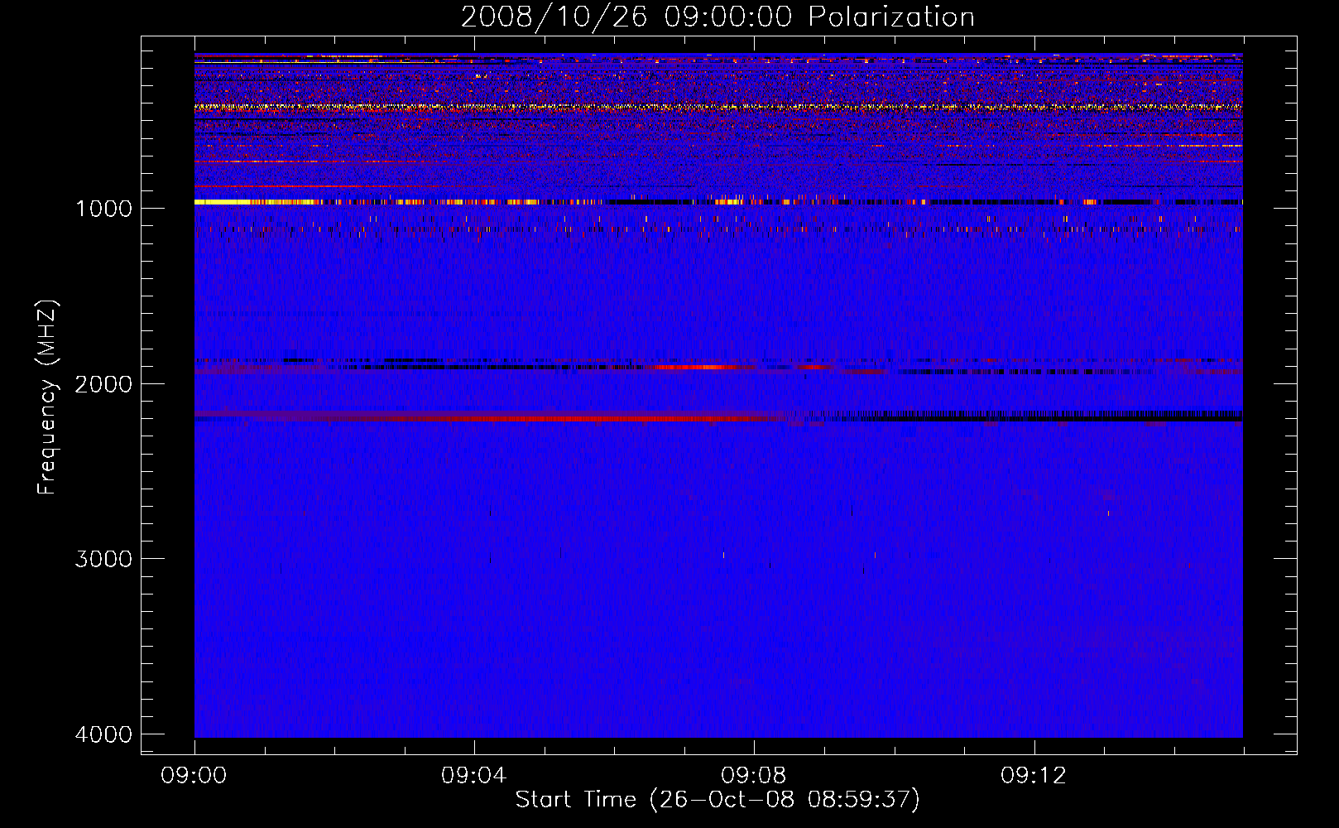Screen dimensions: 1339x828
Task: Click the 2000 frequency tick label
Action: [104, 383]
